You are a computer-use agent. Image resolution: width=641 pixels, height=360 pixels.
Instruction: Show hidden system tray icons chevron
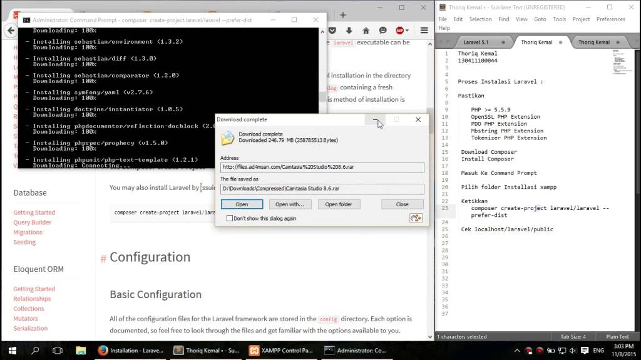(x=517, y=351)
